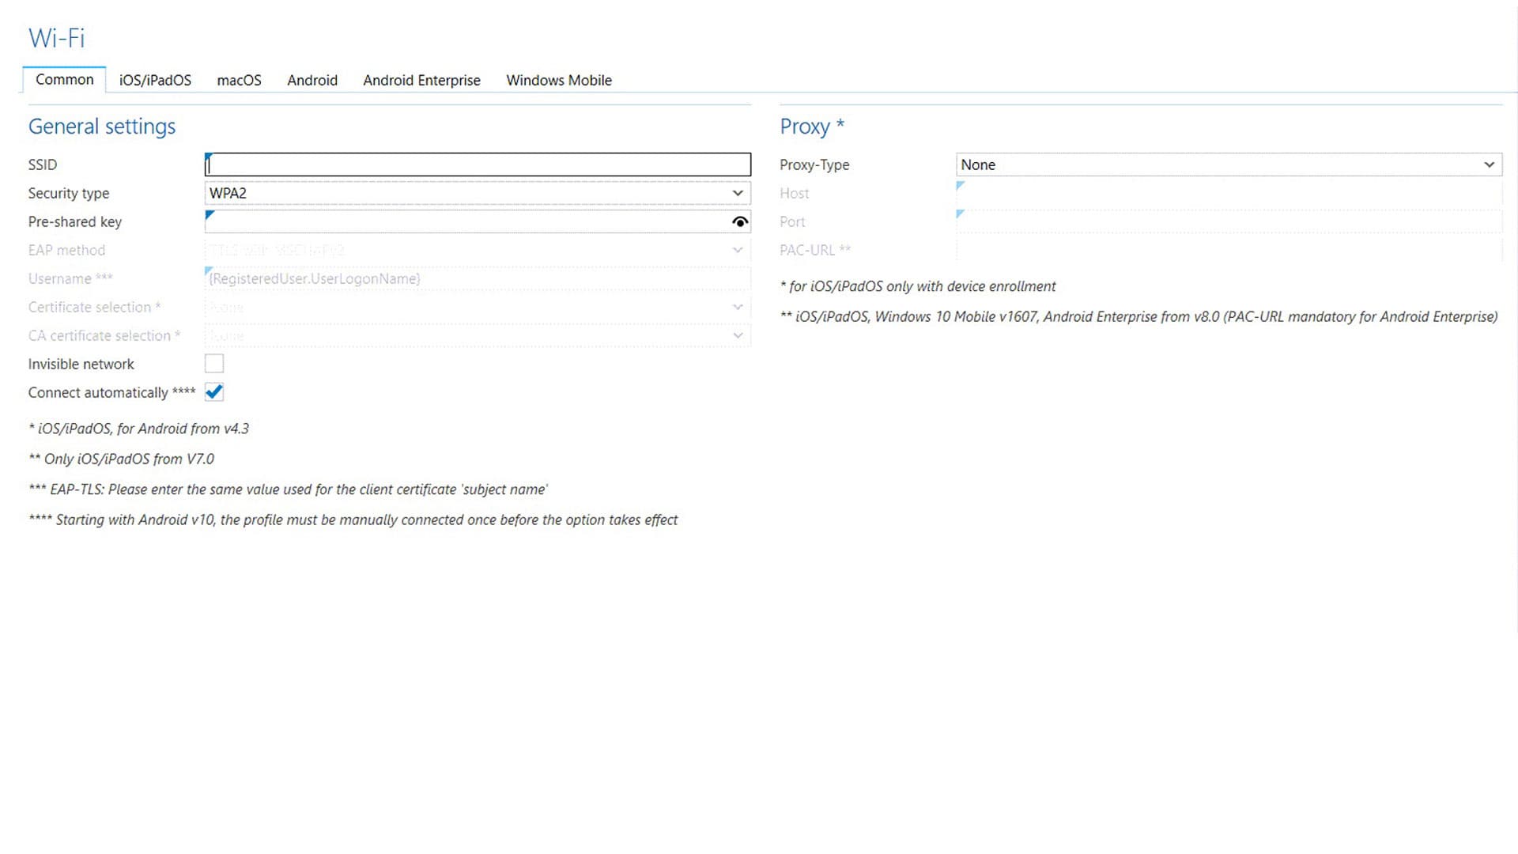Uncheck Connect automatically checkbox
Image resolution: width=1518 pixels, height=854 pixels.
[x=214, y=392]
